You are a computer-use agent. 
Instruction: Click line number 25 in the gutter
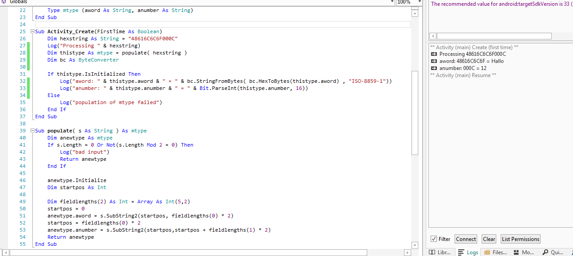click(x=23, y=31)
